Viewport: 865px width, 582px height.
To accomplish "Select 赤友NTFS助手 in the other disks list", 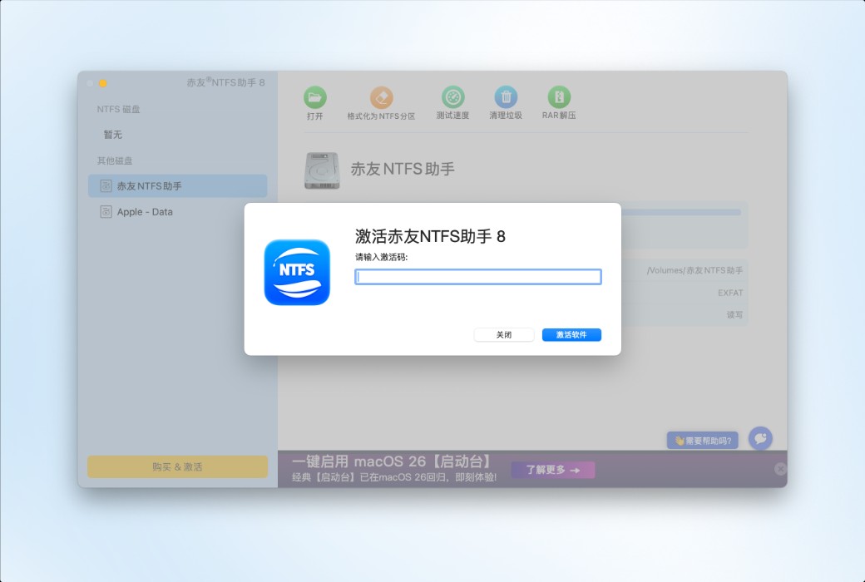I will click(x=178, y=186).
